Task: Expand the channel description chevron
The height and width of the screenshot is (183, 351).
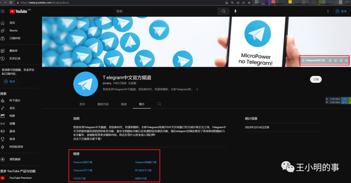Action: (197, 89)
